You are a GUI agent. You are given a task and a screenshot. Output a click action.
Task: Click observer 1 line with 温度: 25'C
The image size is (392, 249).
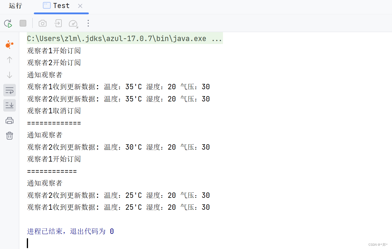[118, 207]
